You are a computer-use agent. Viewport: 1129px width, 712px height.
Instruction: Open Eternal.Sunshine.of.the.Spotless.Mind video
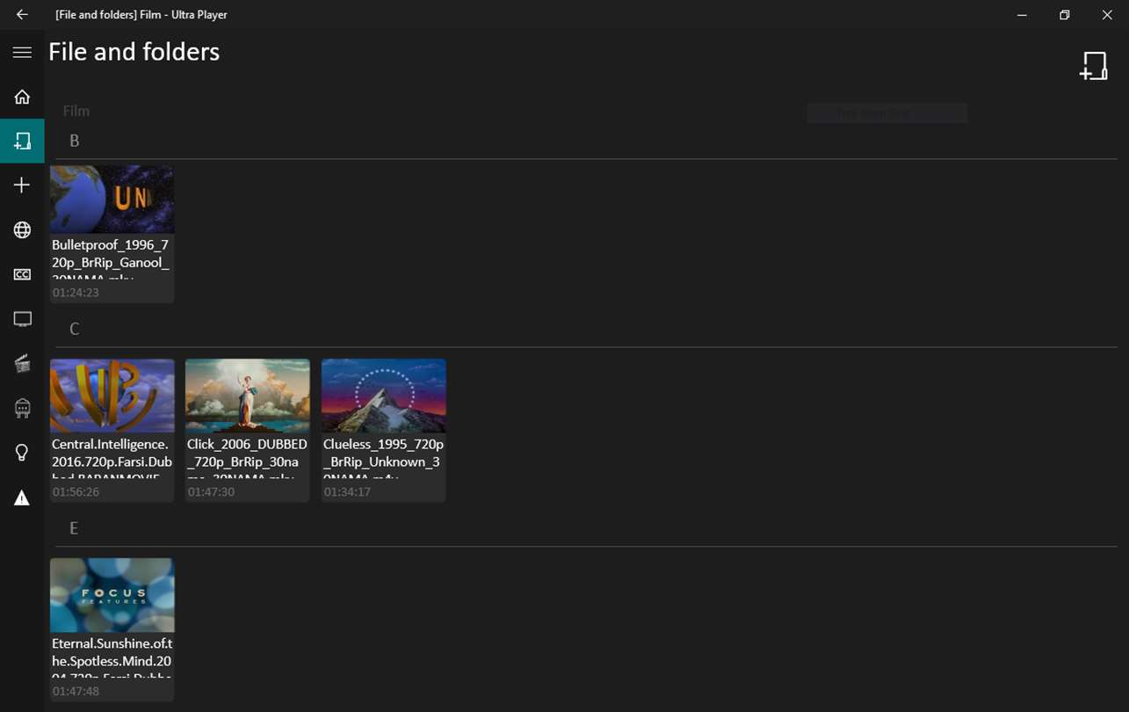pos(112,595)
